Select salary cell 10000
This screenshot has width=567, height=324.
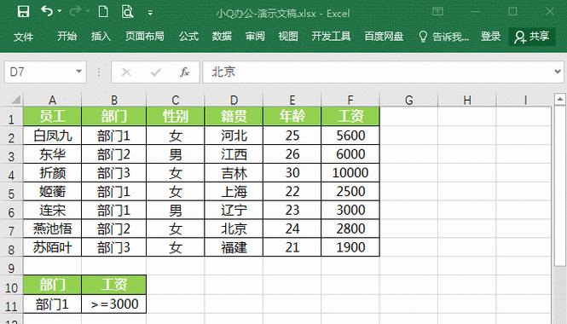(x=350, y=173)
